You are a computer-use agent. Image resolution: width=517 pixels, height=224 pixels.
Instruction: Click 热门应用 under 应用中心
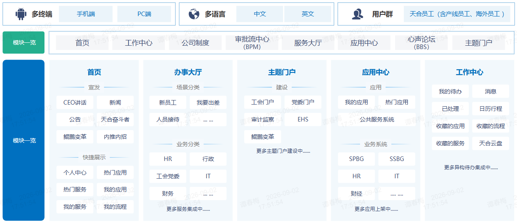point(397,102)
